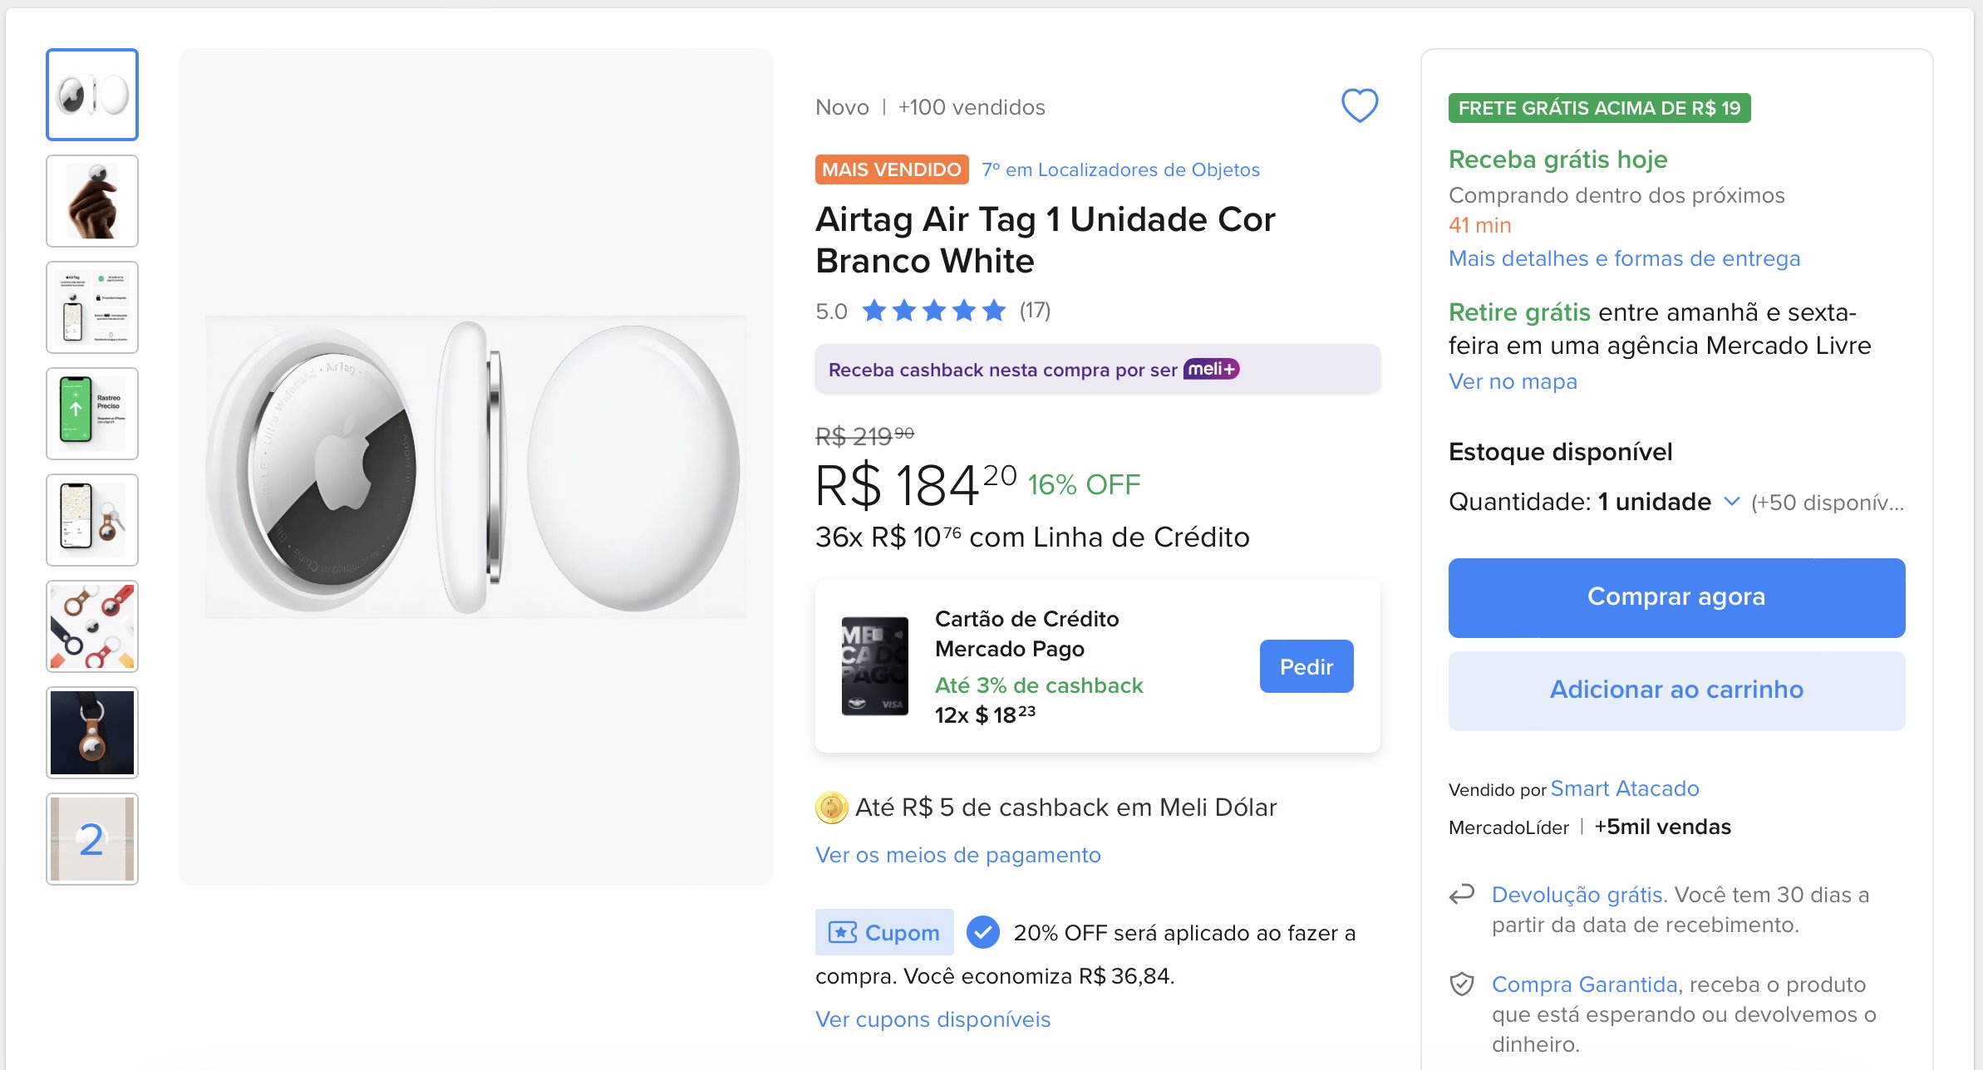
Task: Open the Smart Atacado seller link
Action: pyautogui.click(x=1624, y=788)
